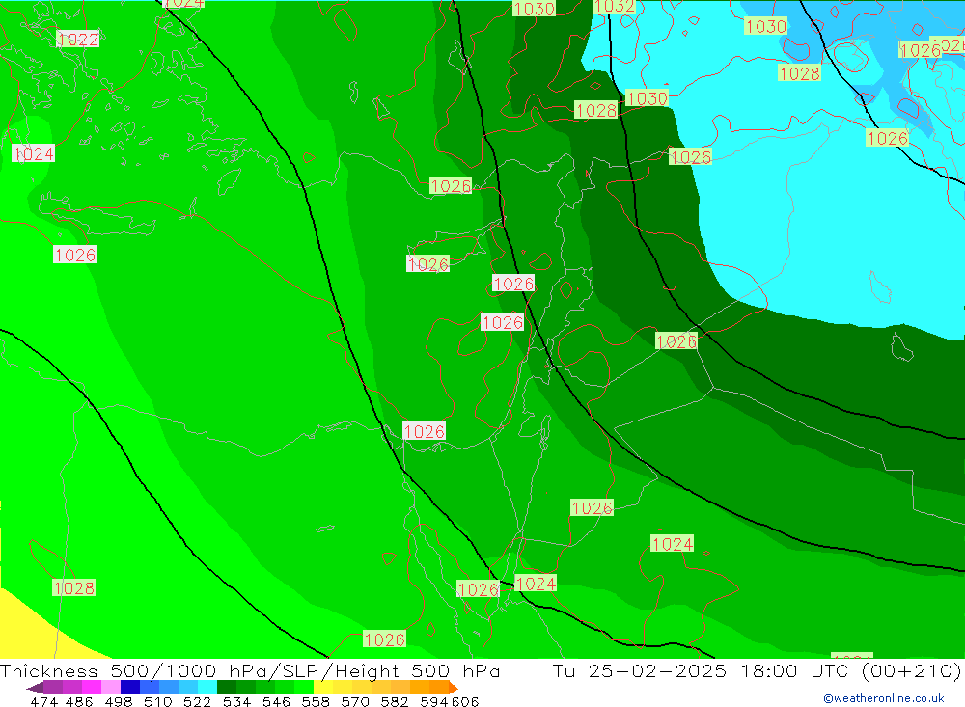Select the darkest green legend swatch
The height and width of the screenshot is (707, 965).
point(227,688)
